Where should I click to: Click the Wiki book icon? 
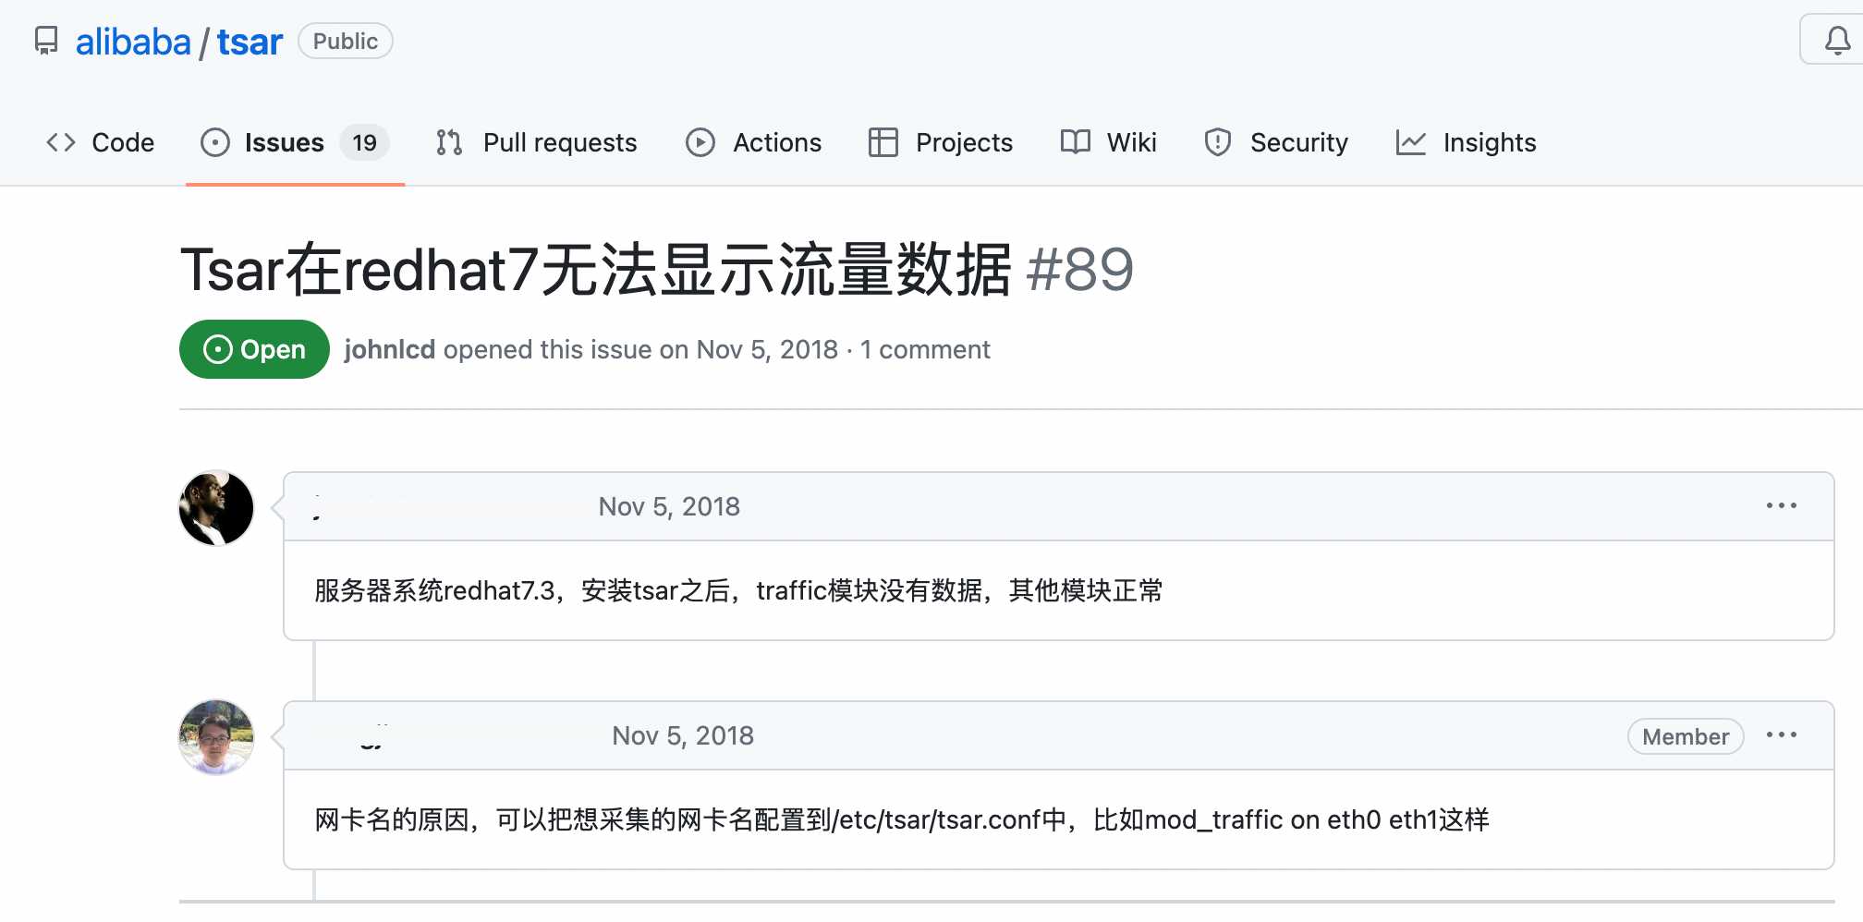1076,142
